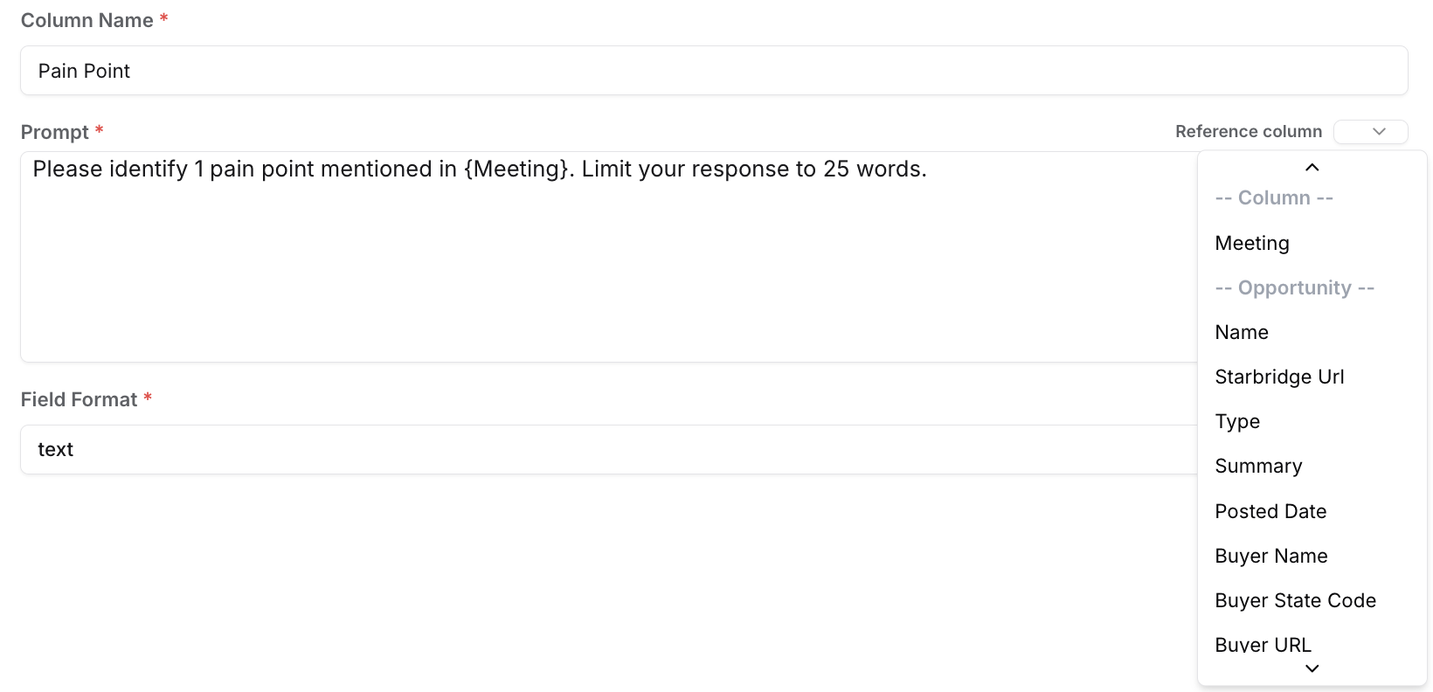This screenshot has width=1433, height=692.
Task: Click the Pain Point text box
Action: pyautogui.click(x=84, y=71)
